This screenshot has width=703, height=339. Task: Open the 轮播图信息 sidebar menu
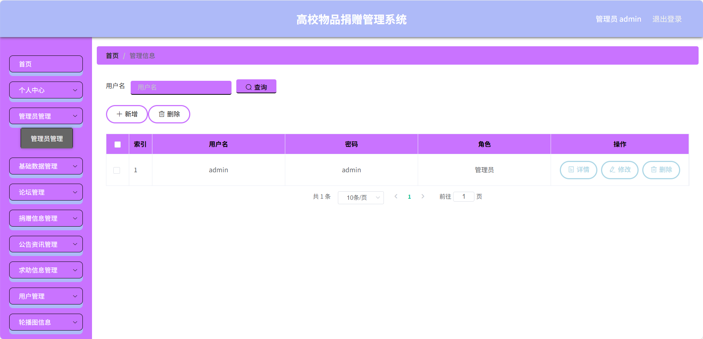[x=46, y=322]
